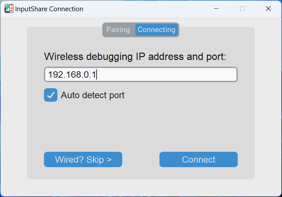The width and height of the screenshot is (282, 197).
Task: Click the grayed-out maximize window button
Action: (x=242, y=9)
